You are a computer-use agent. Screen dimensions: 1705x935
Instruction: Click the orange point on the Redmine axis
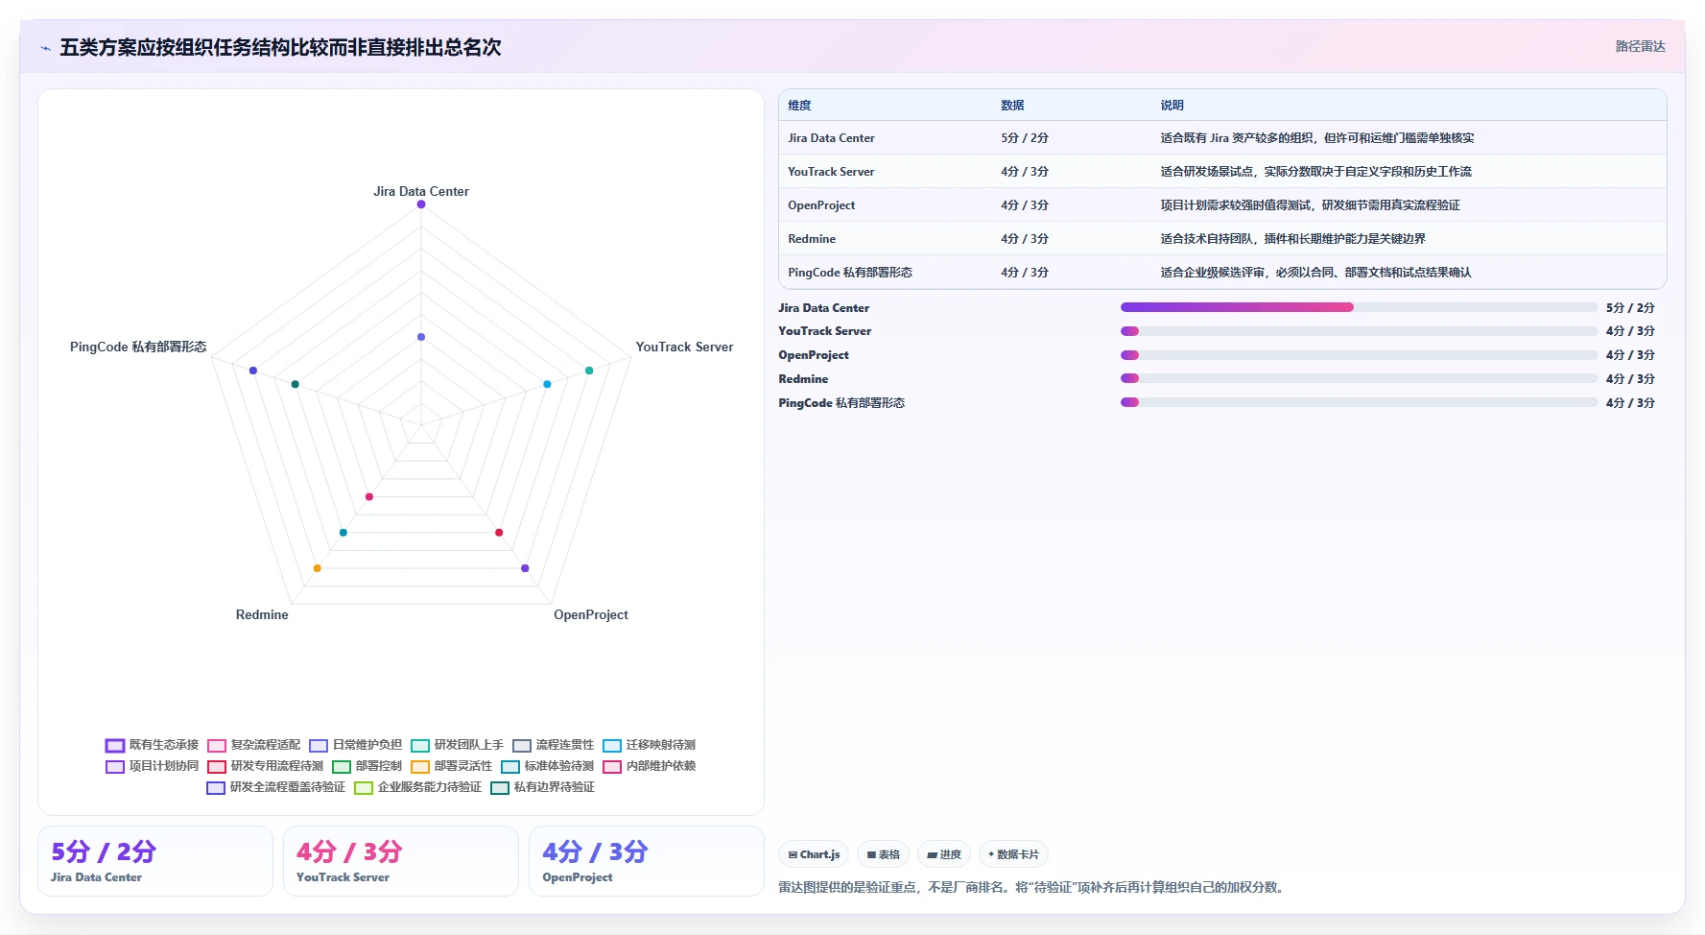click(x=318, y=568)
